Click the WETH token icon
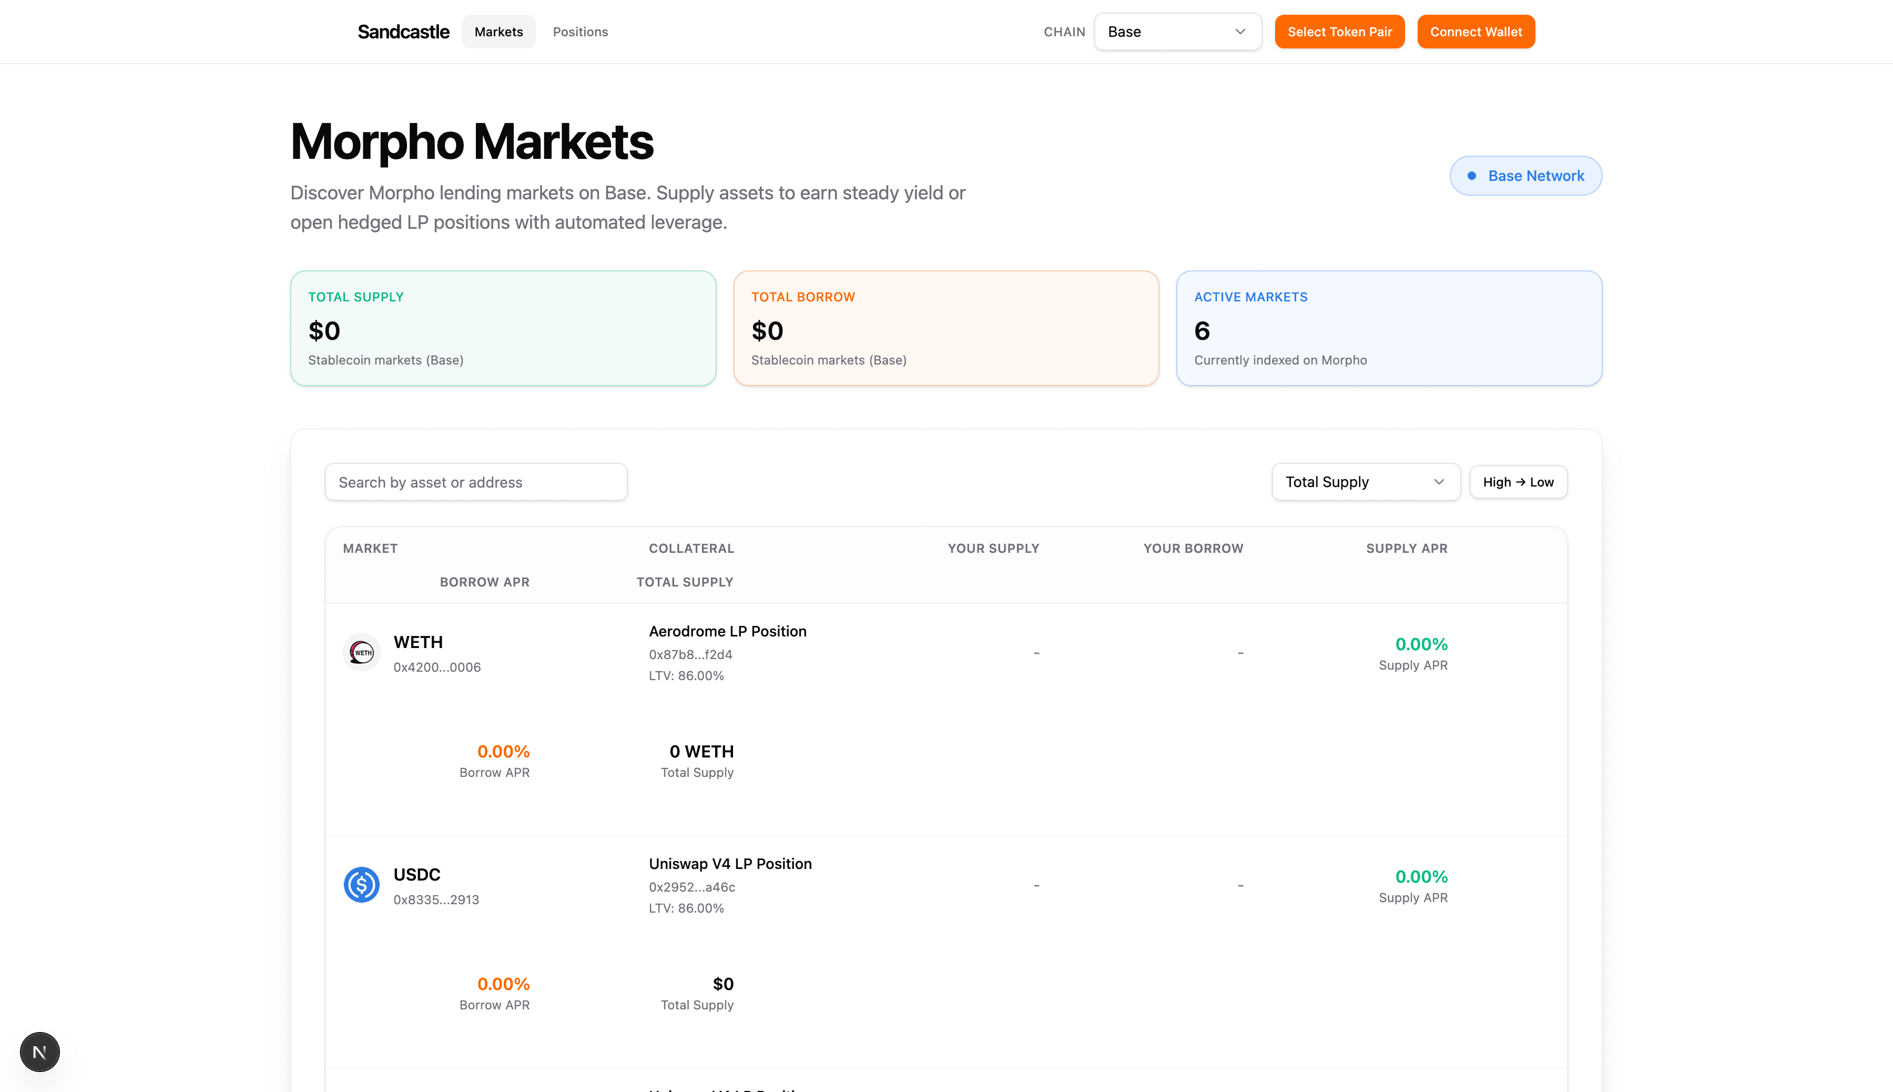The image size is (1893, 1092). tap(361, 652)
